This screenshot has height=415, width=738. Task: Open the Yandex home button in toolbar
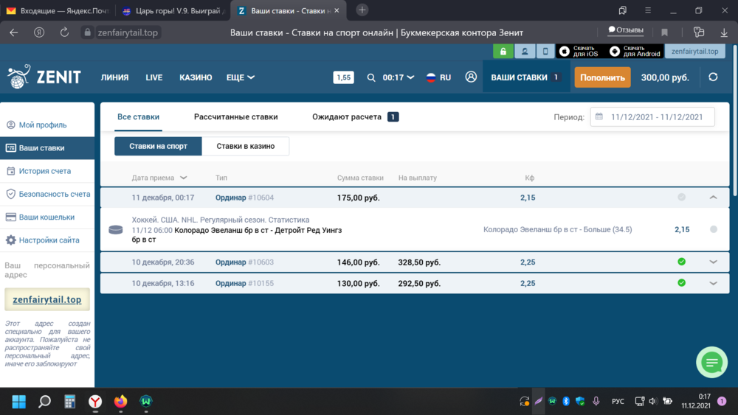[39, 32]
